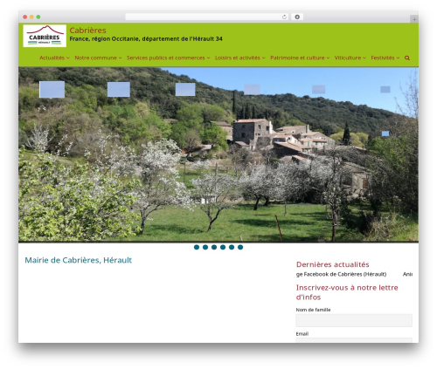Open the Festivités menu
Image resolution: width=437 pixels, height=369 pixels.
pos(383,58)
